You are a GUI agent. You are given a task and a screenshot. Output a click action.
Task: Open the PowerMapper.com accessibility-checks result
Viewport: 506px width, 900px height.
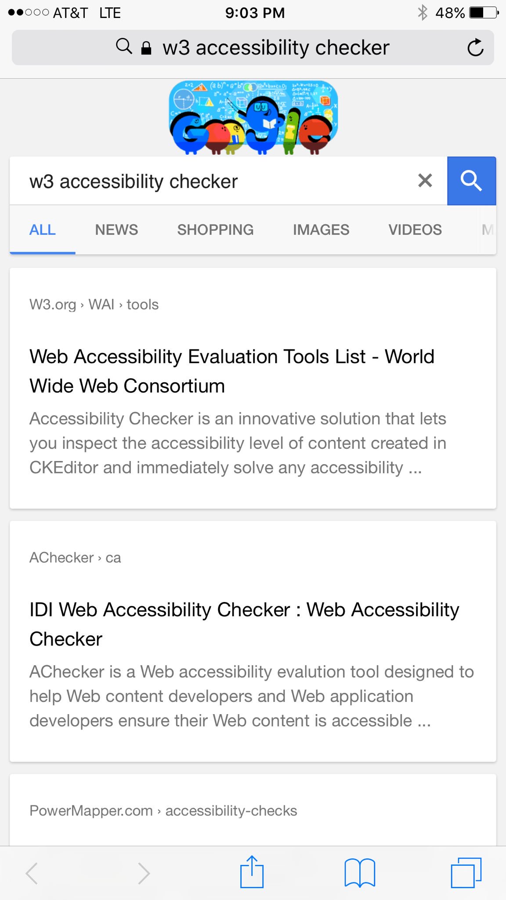(163, 811)
